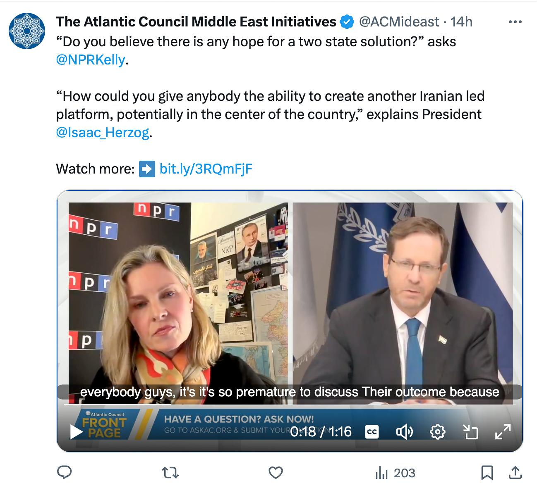Expand video to fullscreen
This screenshot has width=537, height=488.
point(503,432)
